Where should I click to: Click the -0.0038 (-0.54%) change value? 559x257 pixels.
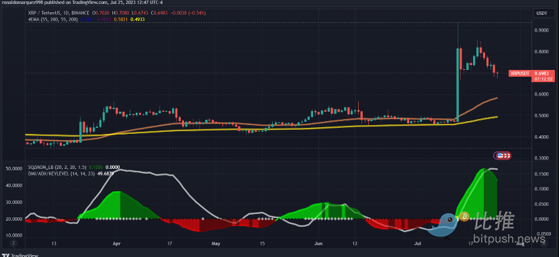click(x=187, y=13)
